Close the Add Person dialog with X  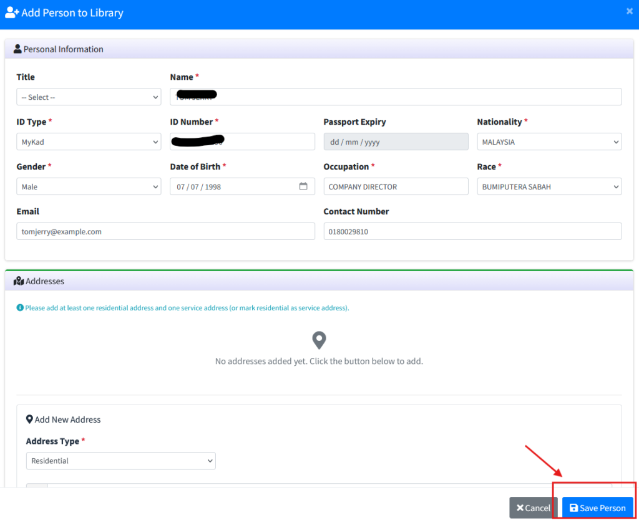point(630,11)
